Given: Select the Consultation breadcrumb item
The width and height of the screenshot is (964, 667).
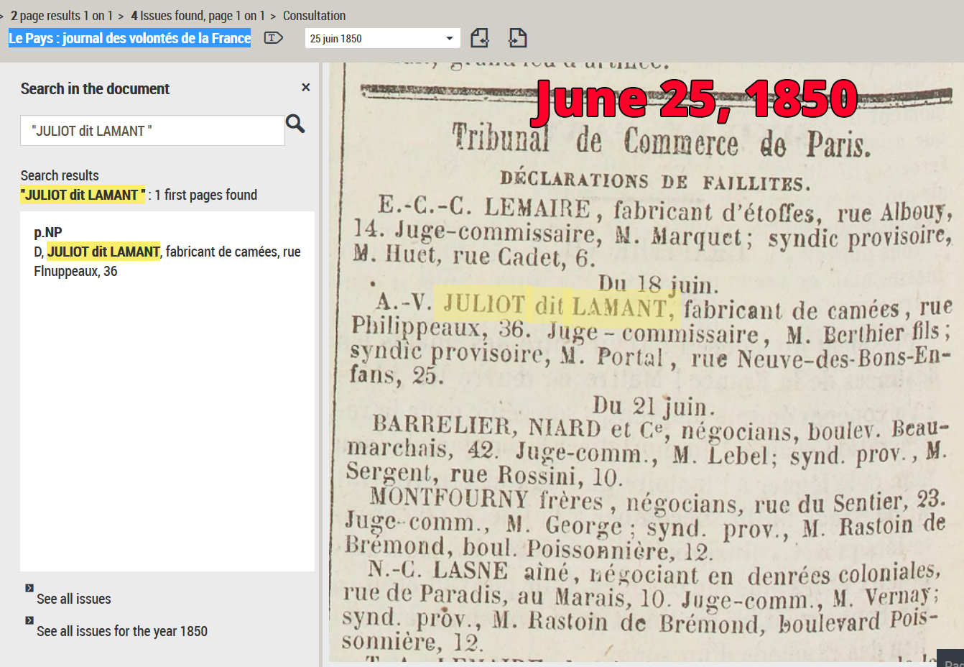Looking at the screenshot, I should [314, 16].
